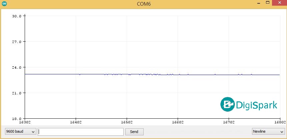287x139 pixels.
Task: Click the 16602 x-axis tick label
Action: click(178, 122)
